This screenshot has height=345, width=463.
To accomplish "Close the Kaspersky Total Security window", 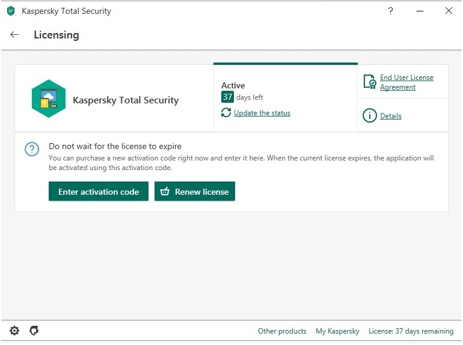I will 449,11.
